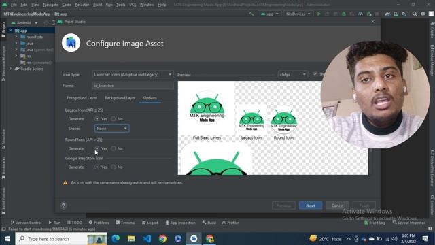Click the help question mark button
This screenshot has width=435, height=245.
[x=63, y=206]
